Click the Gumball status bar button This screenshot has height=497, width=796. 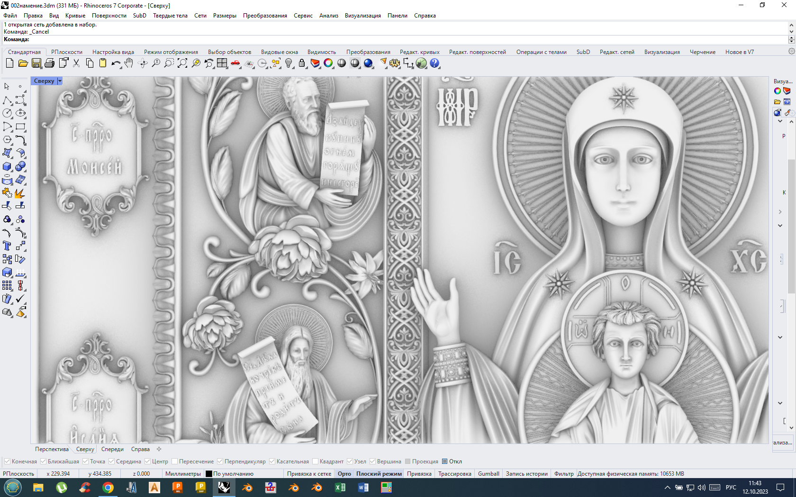pyautogui.click(x=488, y=474)
